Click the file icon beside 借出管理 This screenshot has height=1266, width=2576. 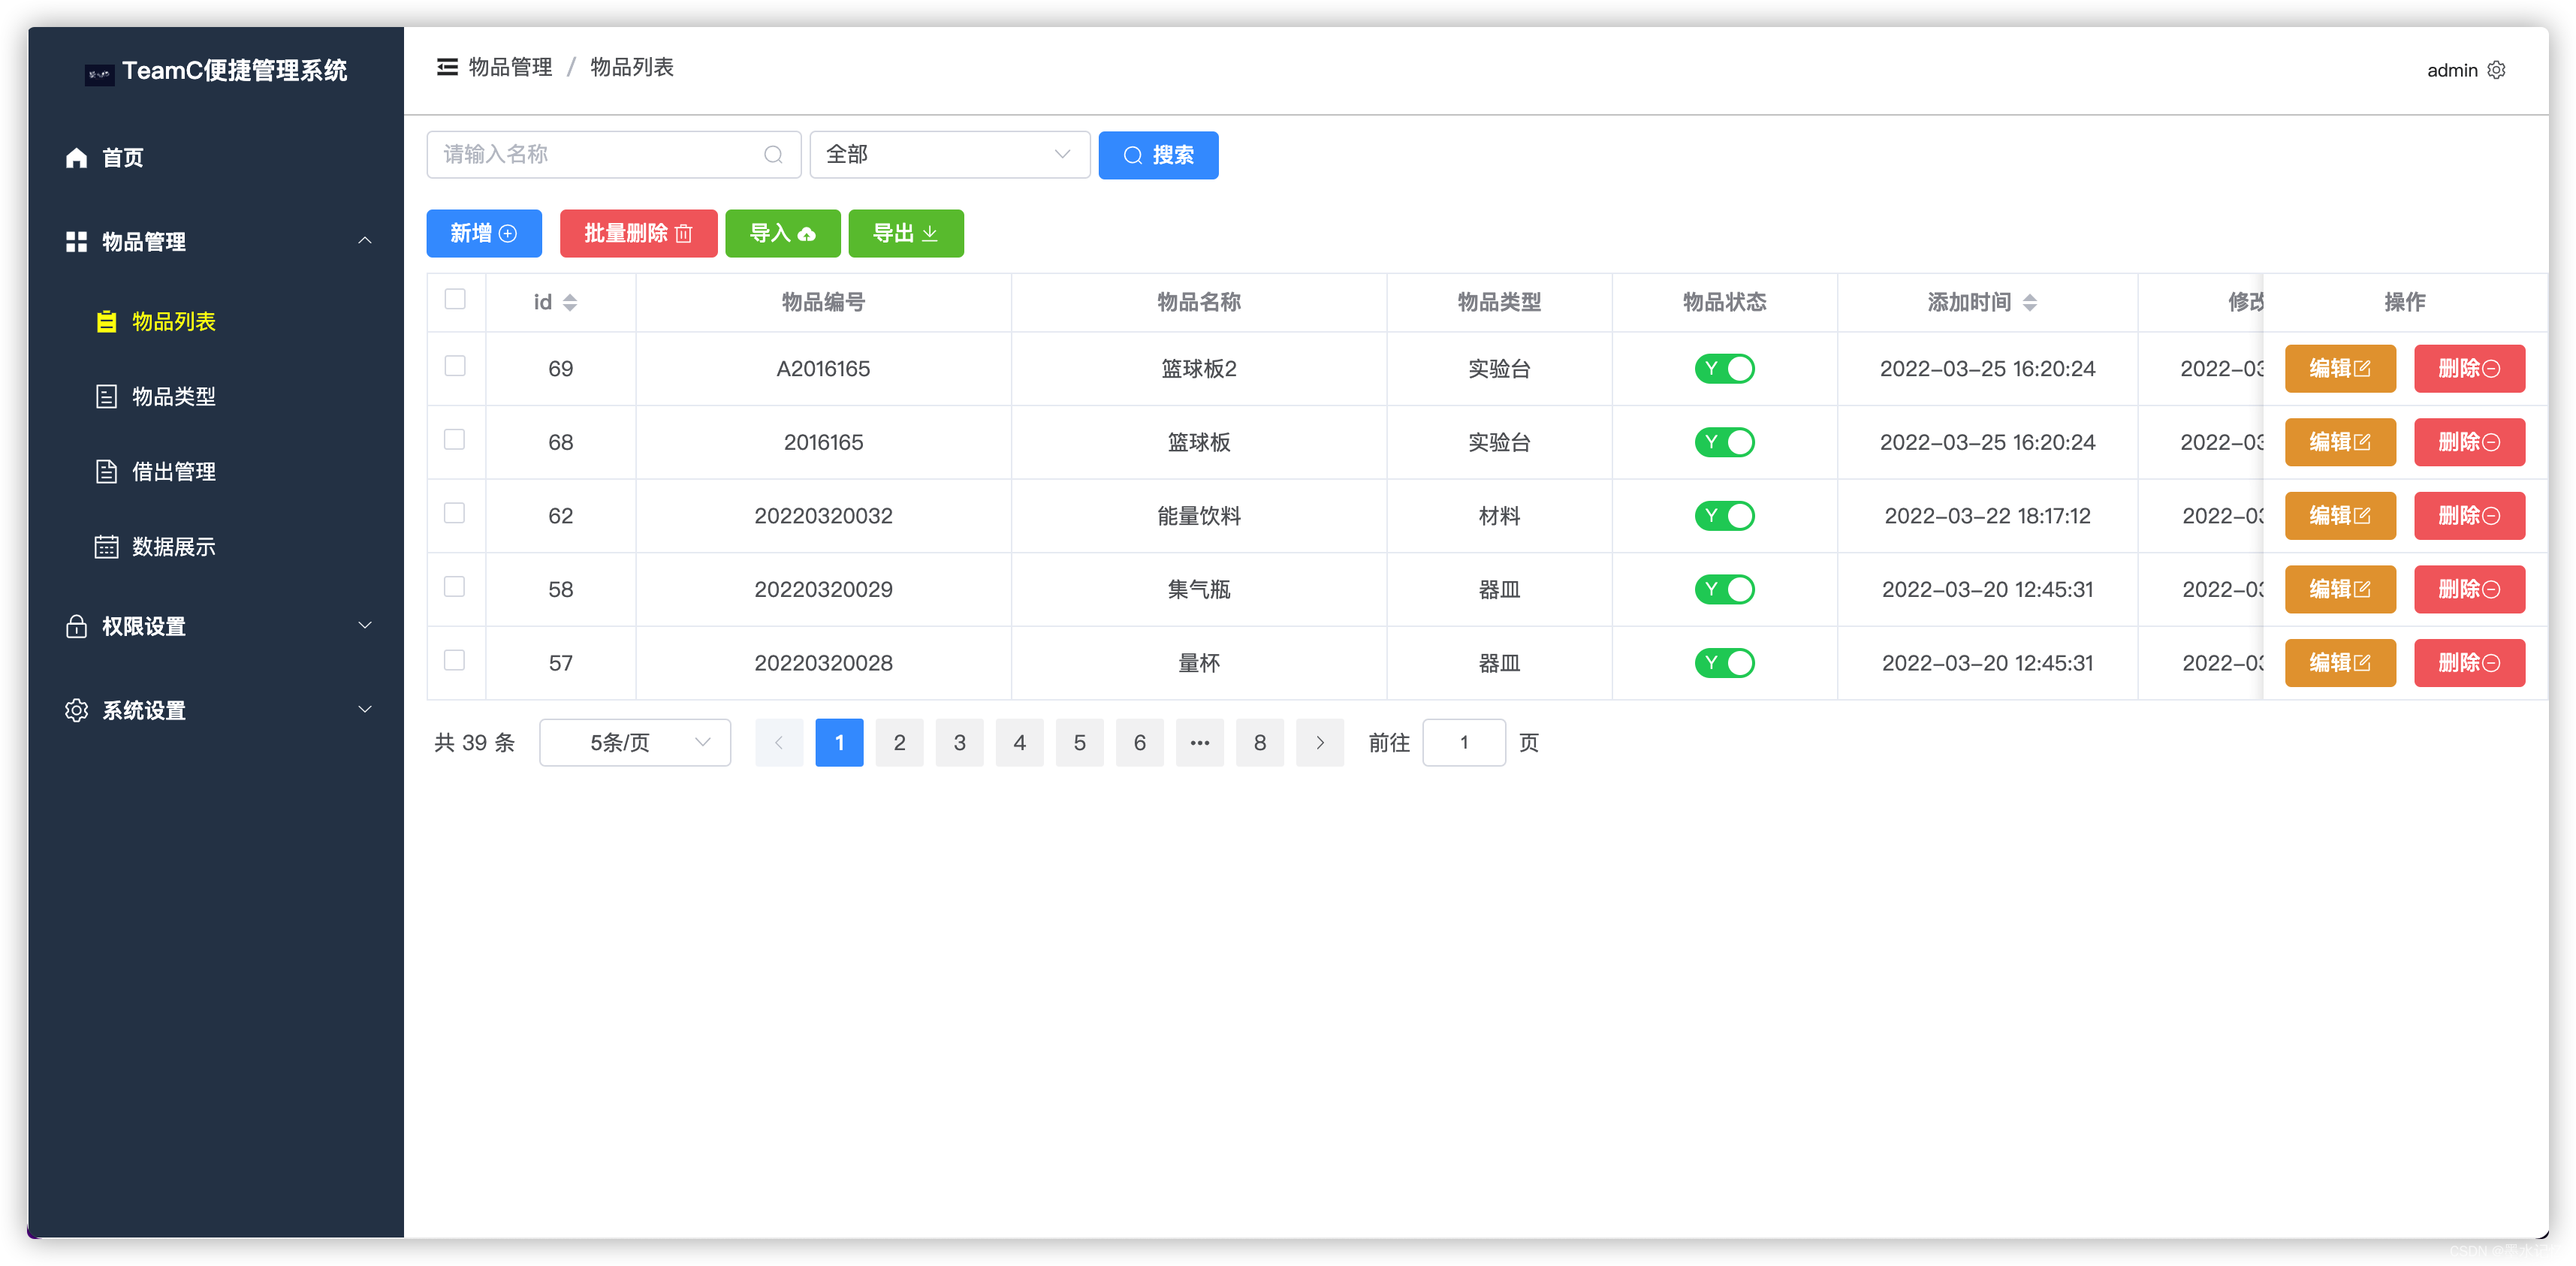[106, 472]
